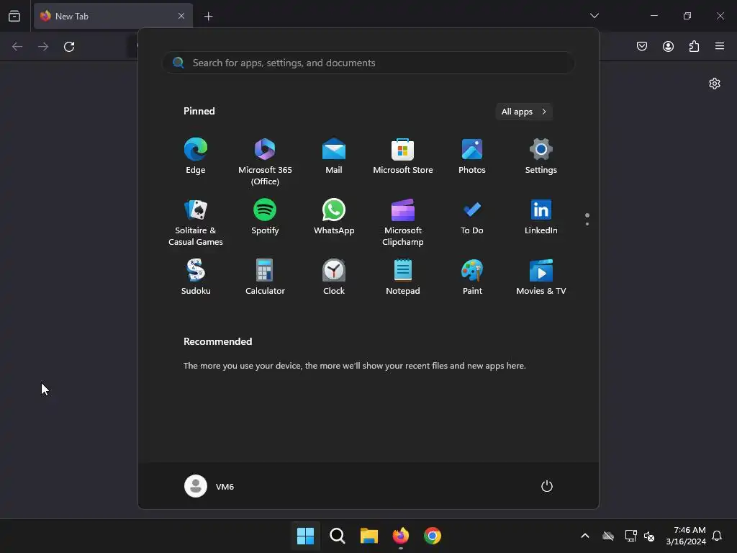Open VM6 user account menu
Image resolution: width=737 pixels, height=553 pixels.
pos(209,486)
